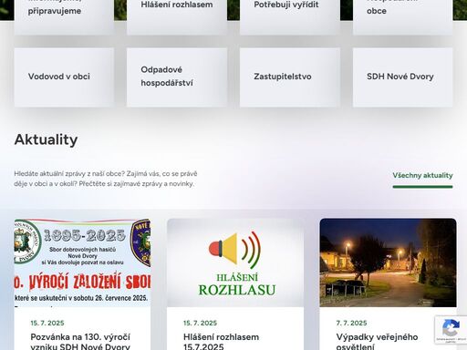Select the Hlášení rozhlasem tile

pyautogui.click(x=177, y=15)
